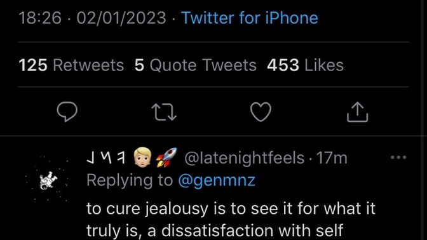Image resolution: width=427 pixels, height=240 pixels.
Task: Click the 17m reply timestamp
Action: click(332, 158)
